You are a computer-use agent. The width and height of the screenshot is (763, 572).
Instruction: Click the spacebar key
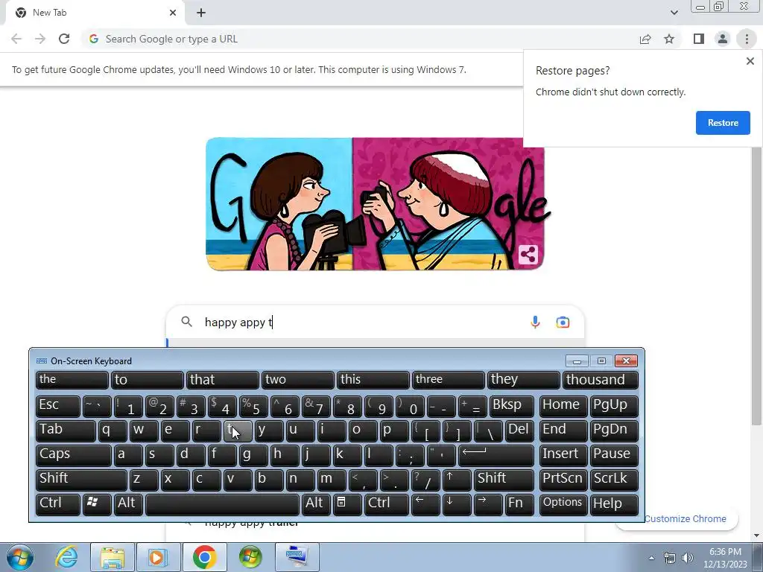(x=222, y=504)
